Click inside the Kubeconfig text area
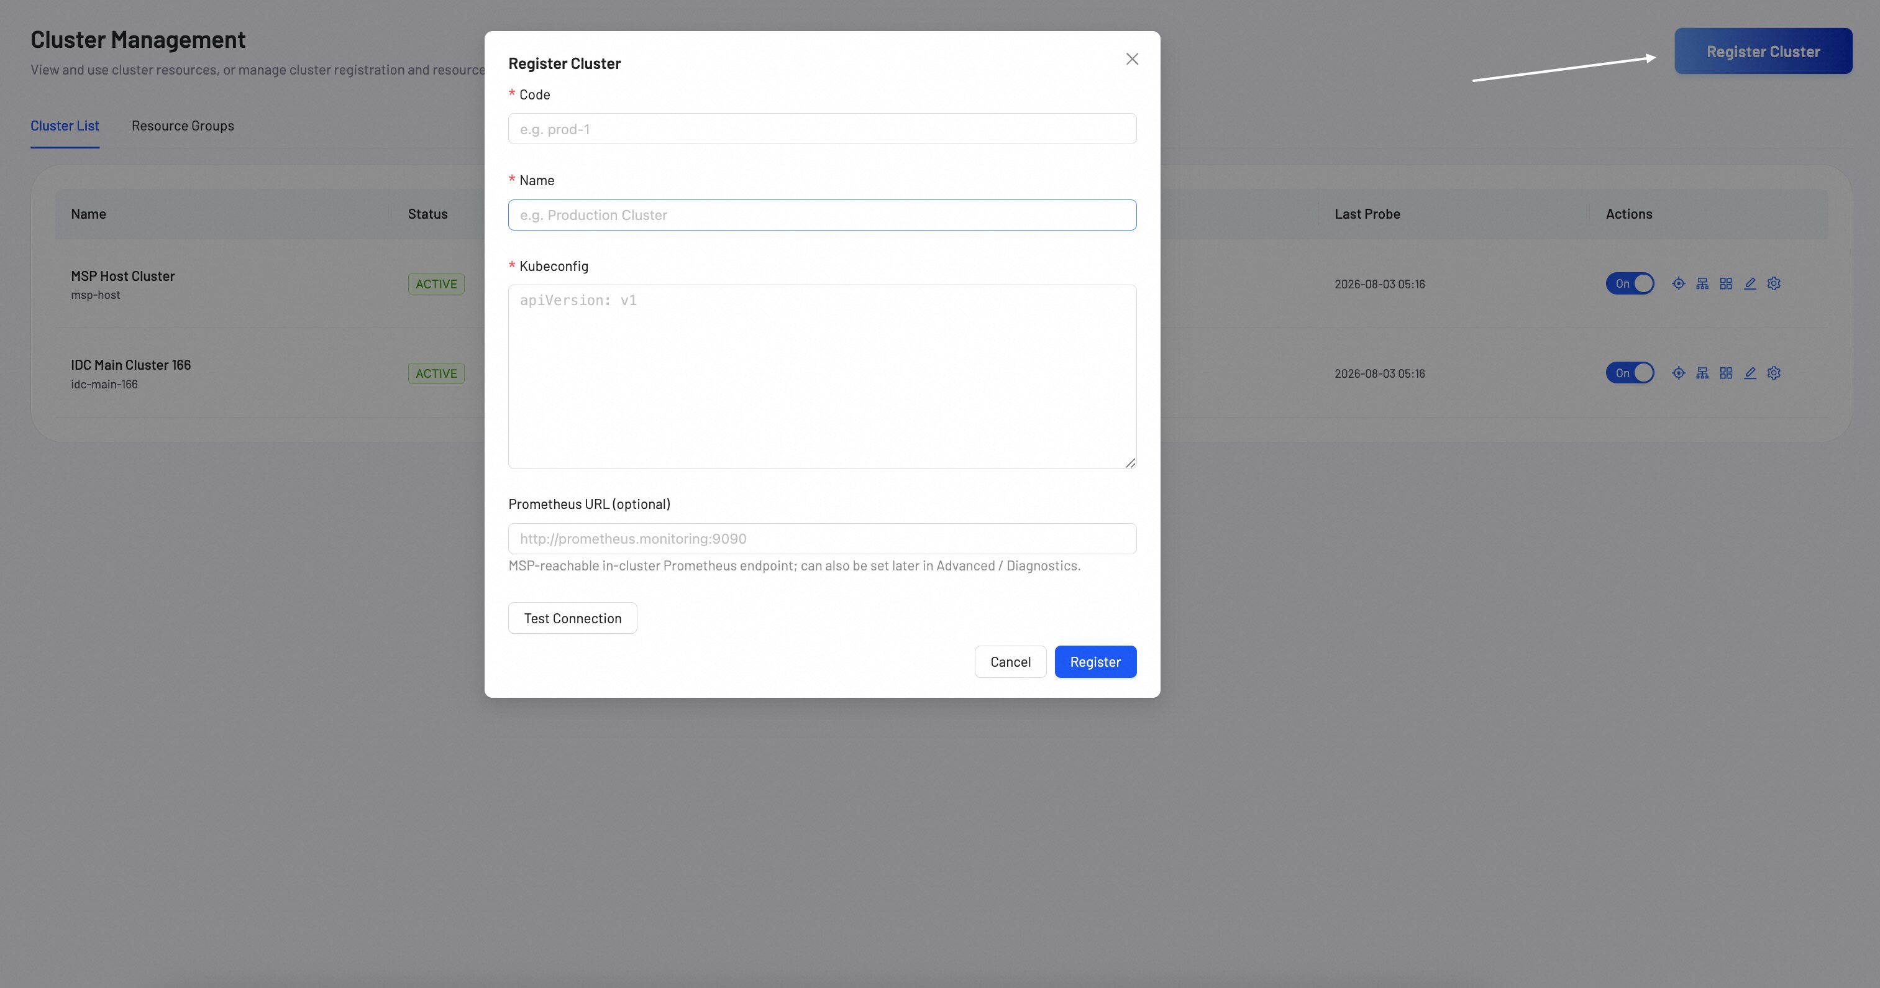1880x988 pixels. pyautogui.click(x=823, y=377)
